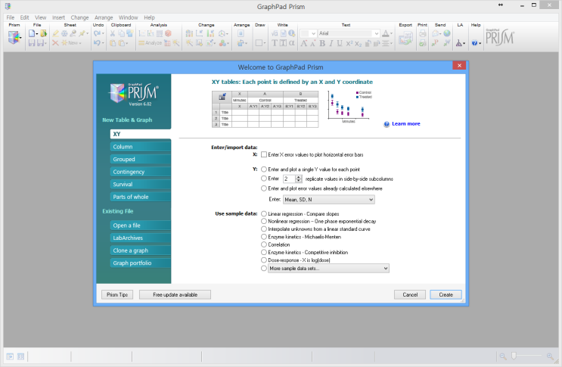562x367 pixels.
Task: Click the Cut scissors icon
Action: click(113, 33)
